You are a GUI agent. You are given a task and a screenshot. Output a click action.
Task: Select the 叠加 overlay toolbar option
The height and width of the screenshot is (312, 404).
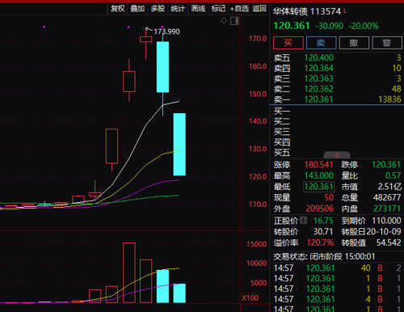(x=137, y=9)
